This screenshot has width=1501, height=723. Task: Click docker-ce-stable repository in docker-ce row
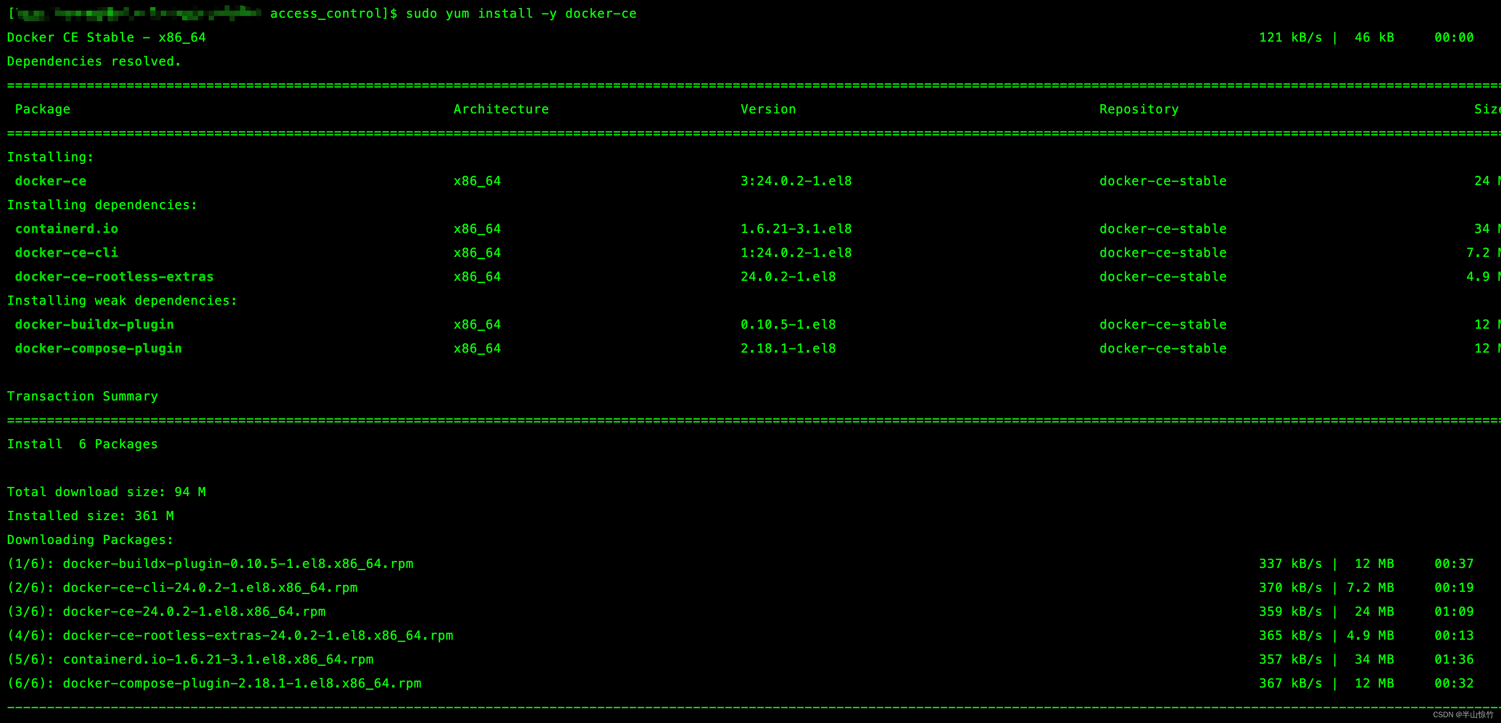tap(1163, 181)
